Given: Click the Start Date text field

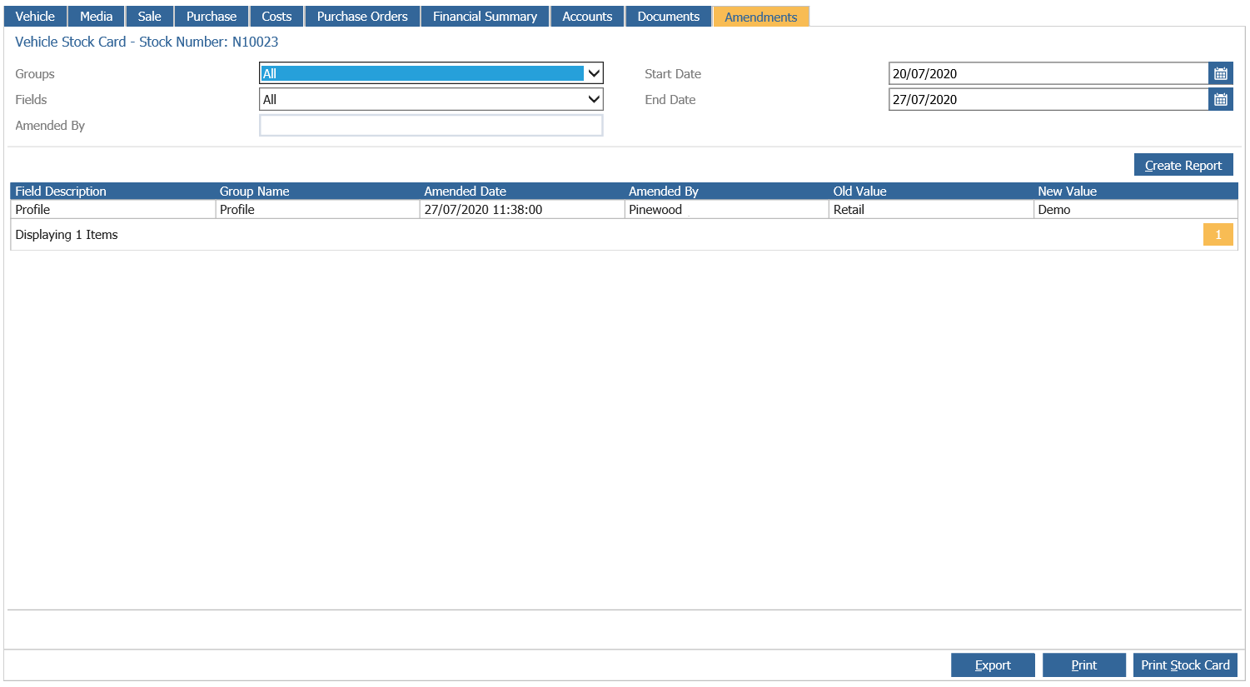Looking at the screenshot, I should click(x=1048, y=73).
